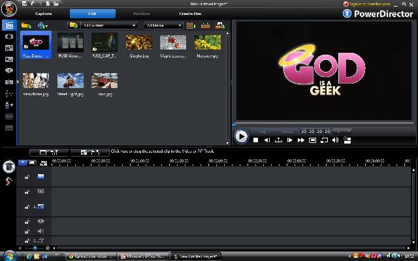Switch to Microsoft Office taskbar item
Viewport: 418px width, 261px height.
point(143,256)
